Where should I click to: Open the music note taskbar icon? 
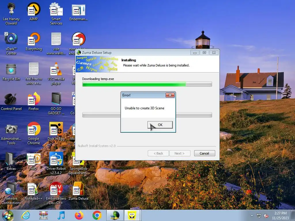61,215
